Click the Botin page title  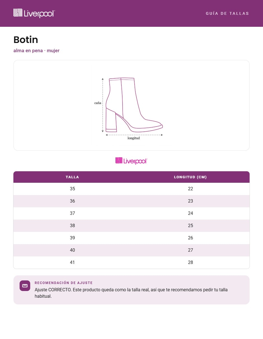[x=26, y=40]
